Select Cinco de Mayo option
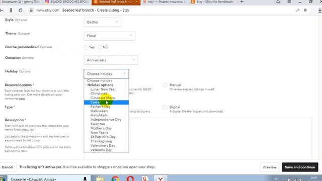322x181 pixels. [106, 98]
